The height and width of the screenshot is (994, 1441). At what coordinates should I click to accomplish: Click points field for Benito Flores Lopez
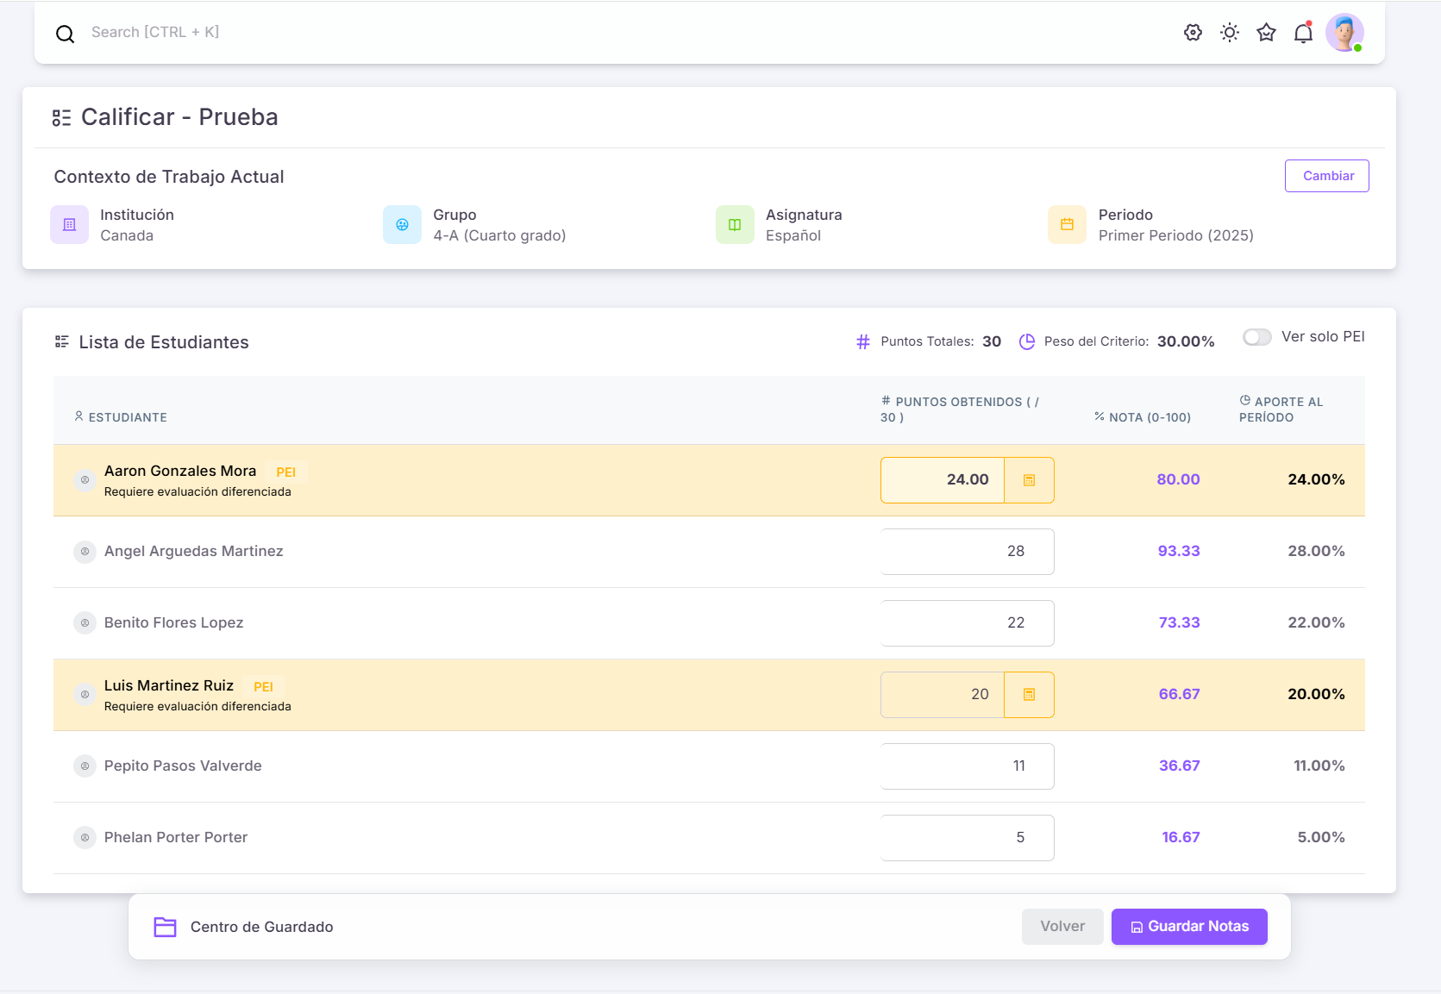coord(967,623)
